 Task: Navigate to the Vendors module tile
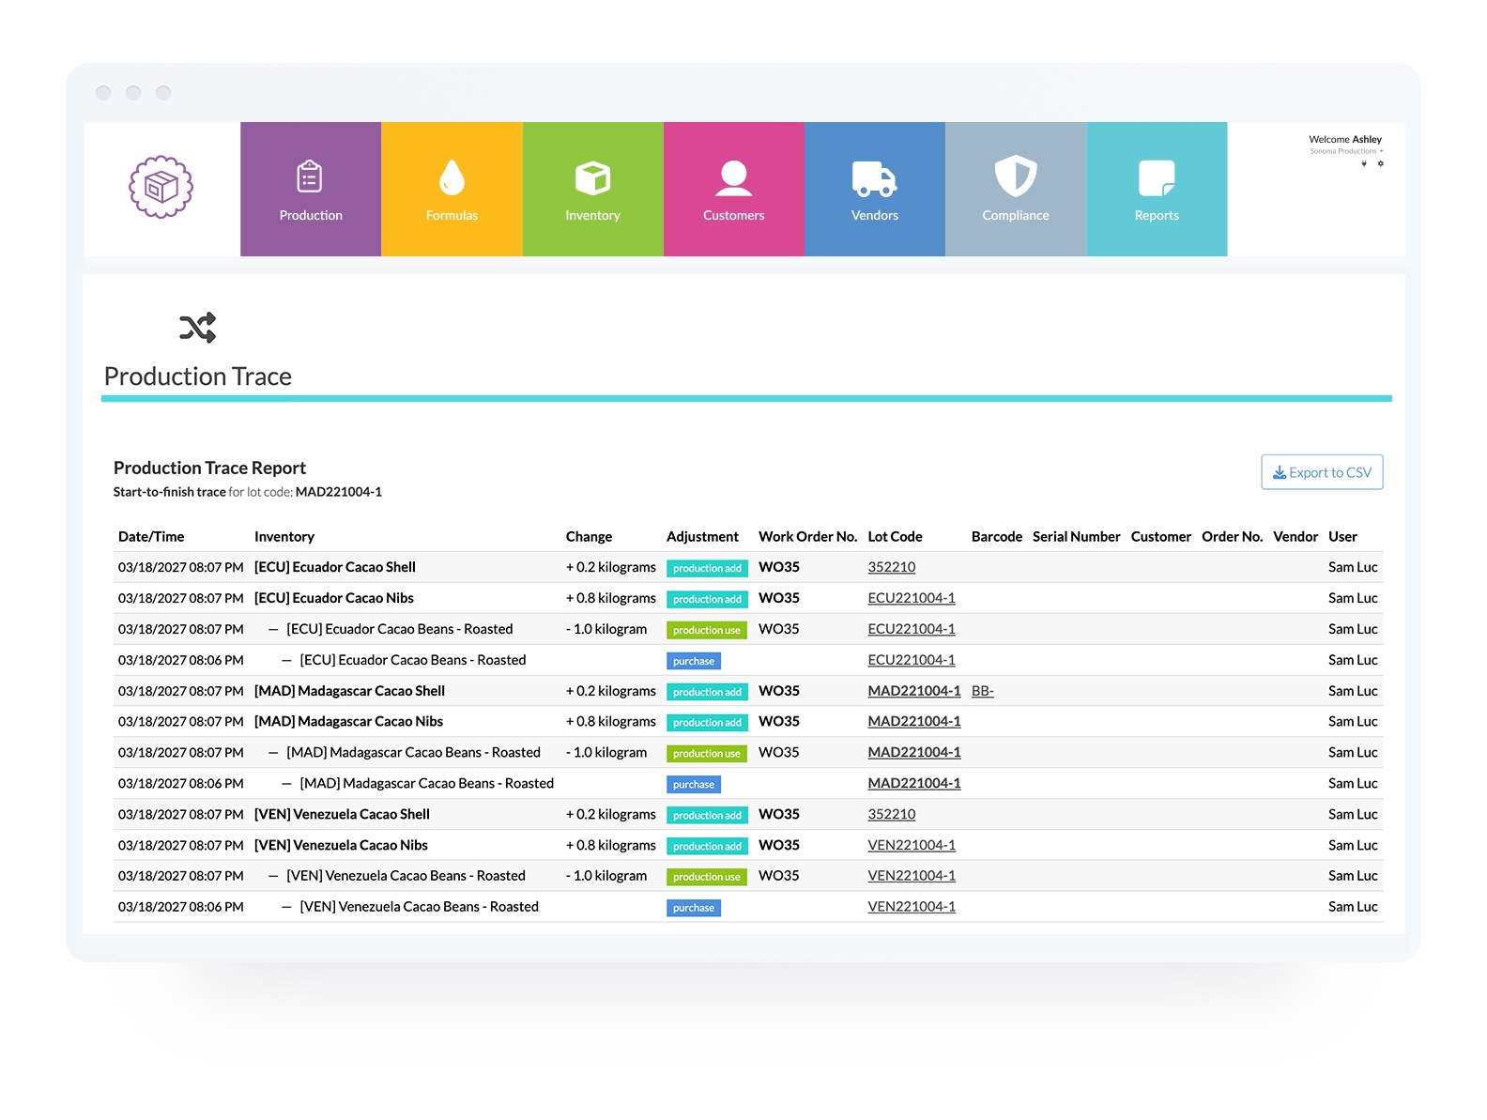pyautogui.click(x=875, y=189)
